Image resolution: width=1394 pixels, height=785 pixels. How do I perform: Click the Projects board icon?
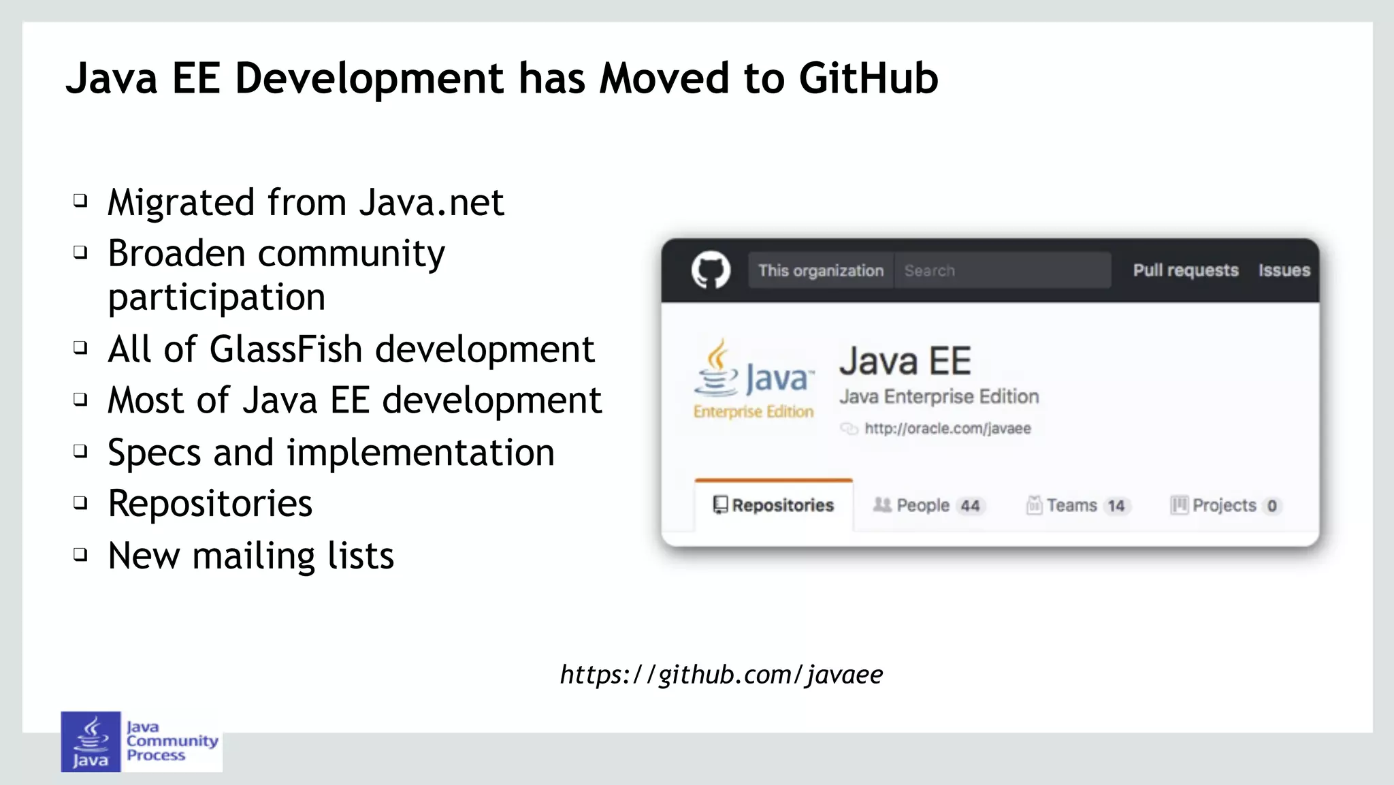point(1179,504)
